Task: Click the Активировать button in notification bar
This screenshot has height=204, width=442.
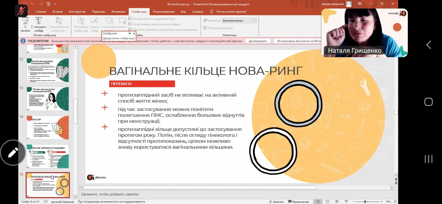Action: 257,41
